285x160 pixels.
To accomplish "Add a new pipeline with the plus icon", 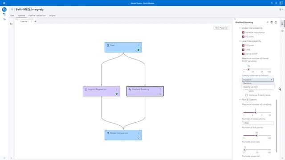I will point(35,21).
